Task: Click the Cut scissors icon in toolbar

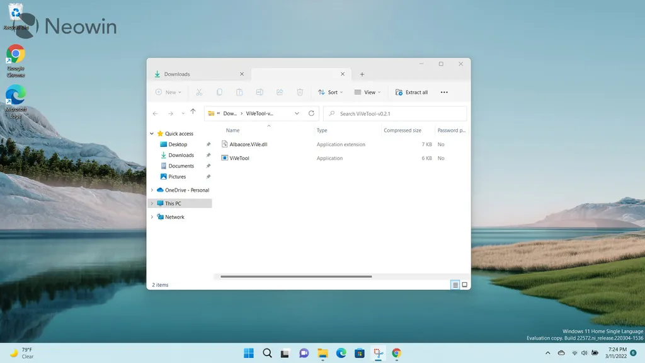Action: [x=199, y=92]
